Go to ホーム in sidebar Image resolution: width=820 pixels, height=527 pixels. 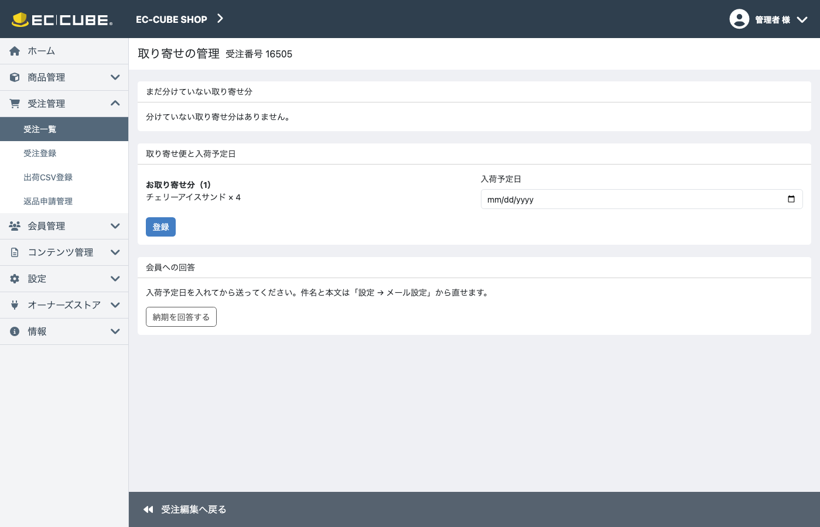[x=64, y=51]
